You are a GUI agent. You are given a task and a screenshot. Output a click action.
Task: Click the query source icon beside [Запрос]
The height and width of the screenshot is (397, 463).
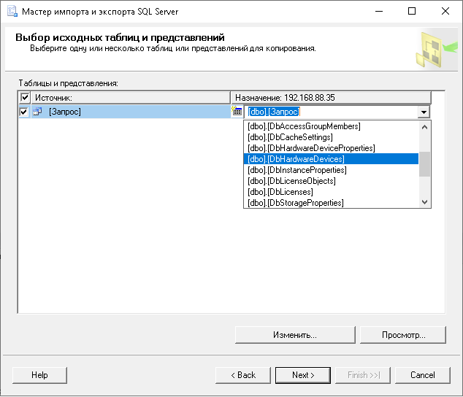point(37,112)
